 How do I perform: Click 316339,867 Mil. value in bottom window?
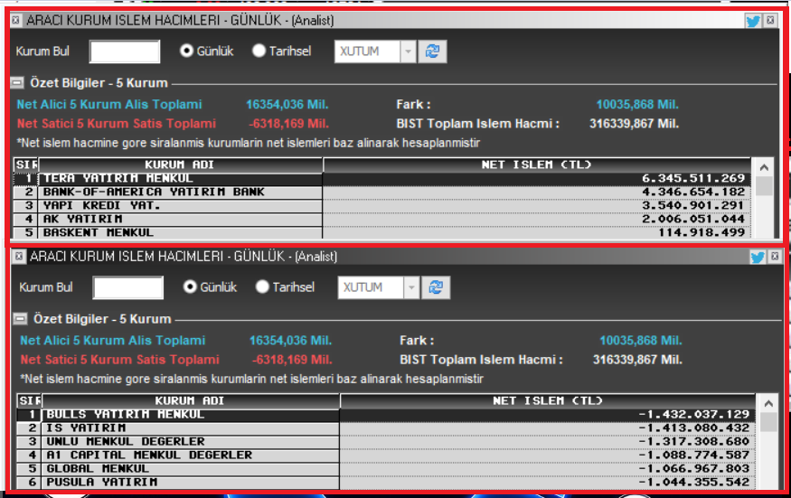point(637,360)
